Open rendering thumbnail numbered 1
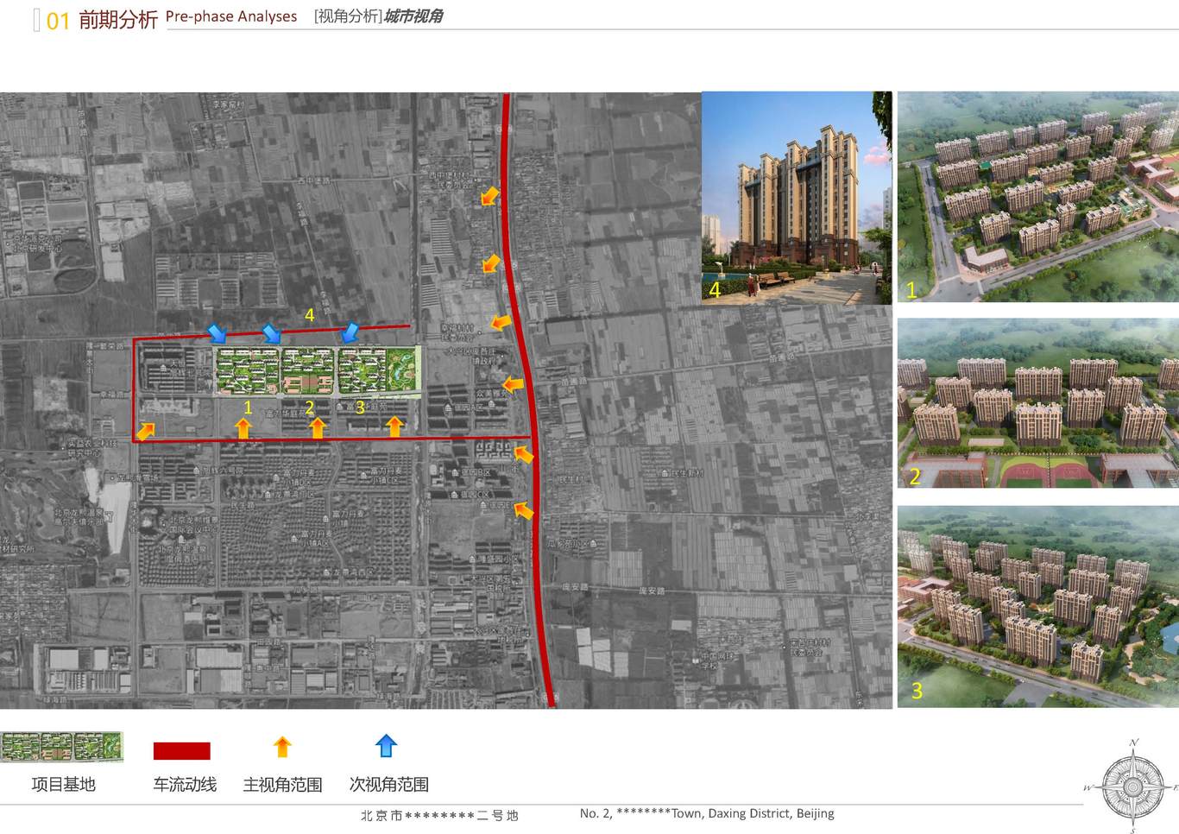This screenshot has width=1179, height=834. click(x=1038, y=196)
